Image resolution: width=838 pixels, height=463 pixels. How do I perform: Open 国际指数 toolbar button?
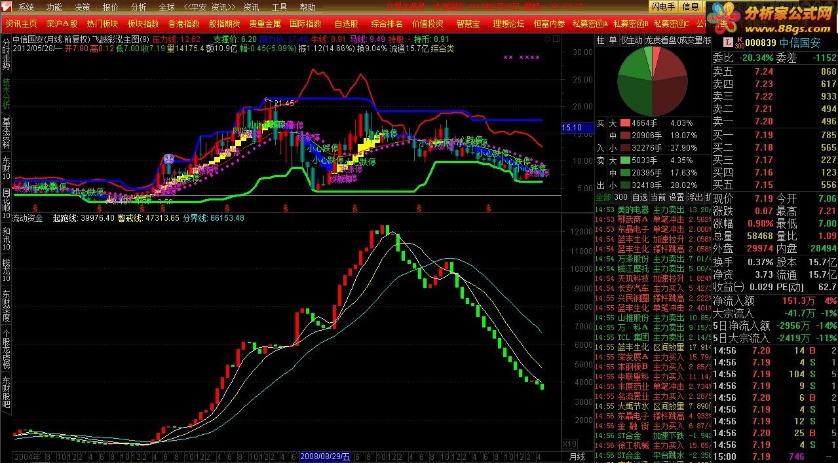(x=305, y=24)
